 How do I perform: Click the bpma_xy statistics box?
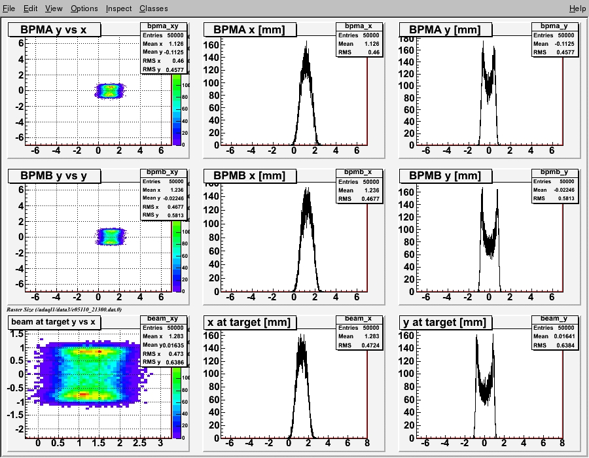(x=164, y=48)
